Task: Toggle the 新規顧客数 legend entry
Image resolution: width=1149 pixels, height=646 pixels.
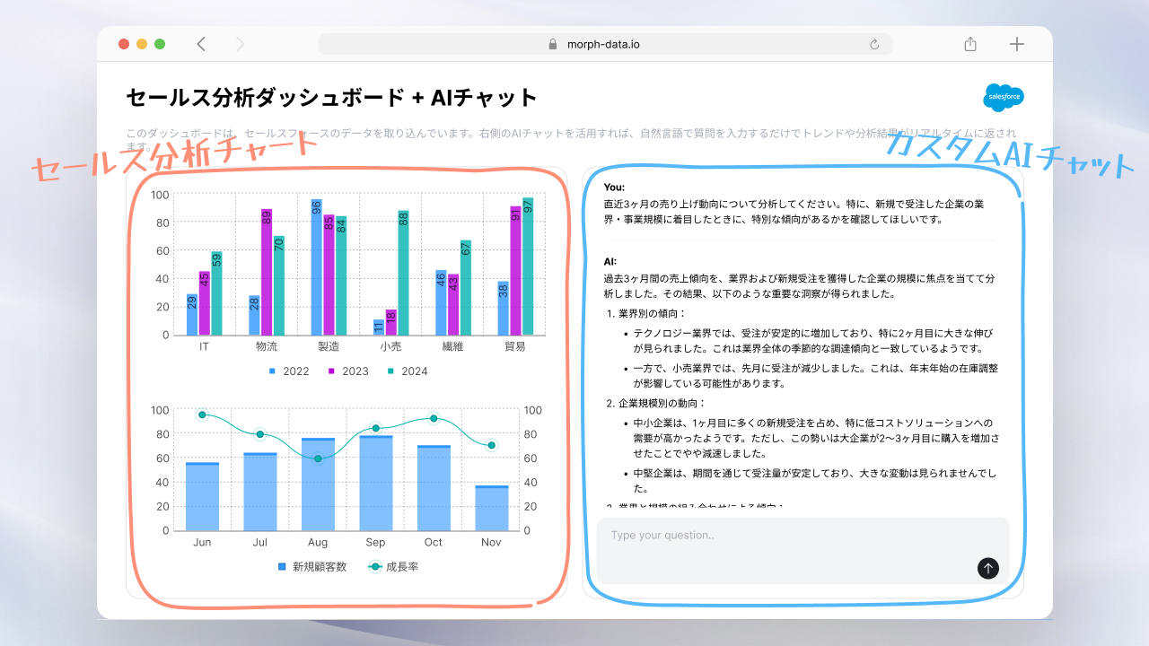Action: click(311, 567)
